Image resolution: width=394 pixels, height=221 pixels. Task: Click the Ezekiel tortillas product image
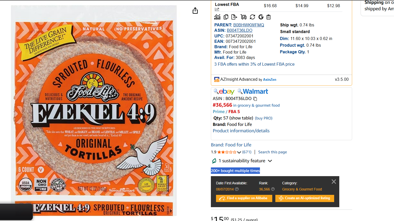(x=94, y=110)
